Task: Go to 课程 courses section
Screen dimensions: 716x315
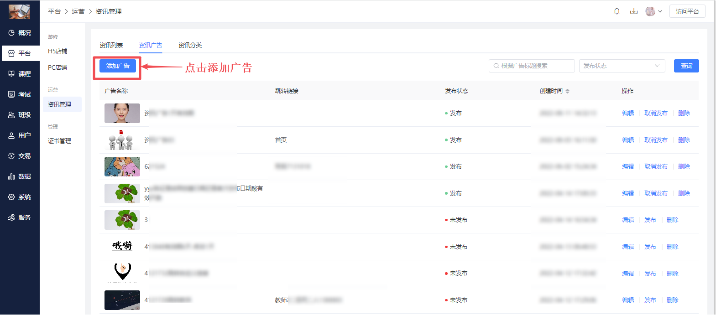Action: pos(20,74)
